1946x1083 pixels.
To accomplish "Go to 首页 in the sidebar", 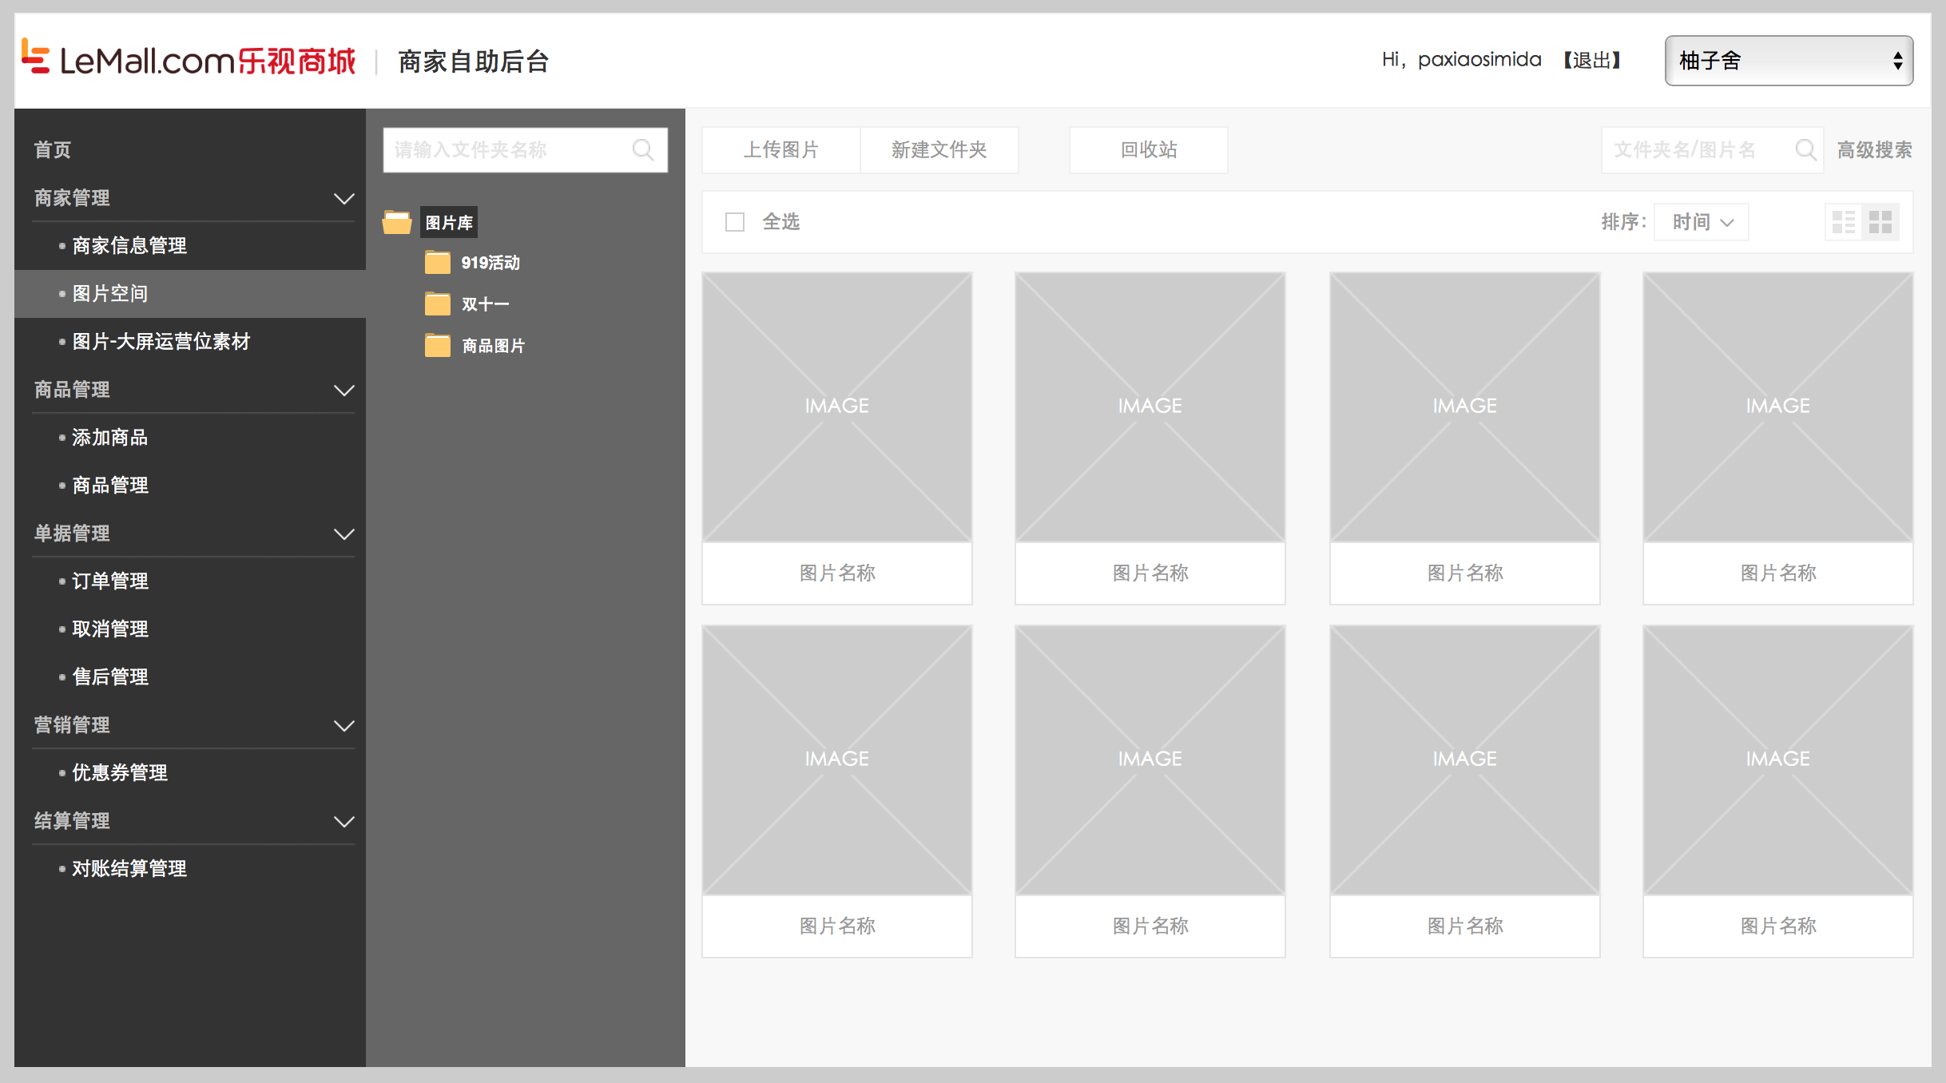I will 53,150.
